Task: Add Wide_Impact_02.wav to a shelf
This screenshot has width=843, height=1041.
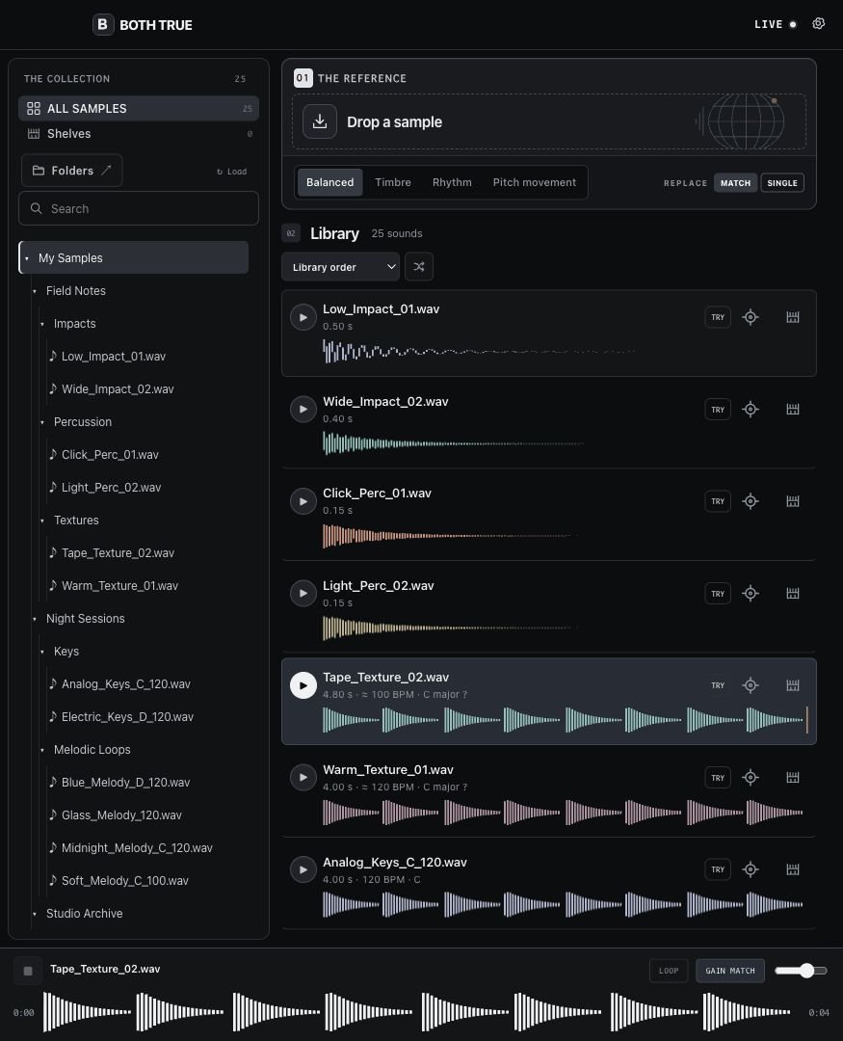Action: [793, 409]
